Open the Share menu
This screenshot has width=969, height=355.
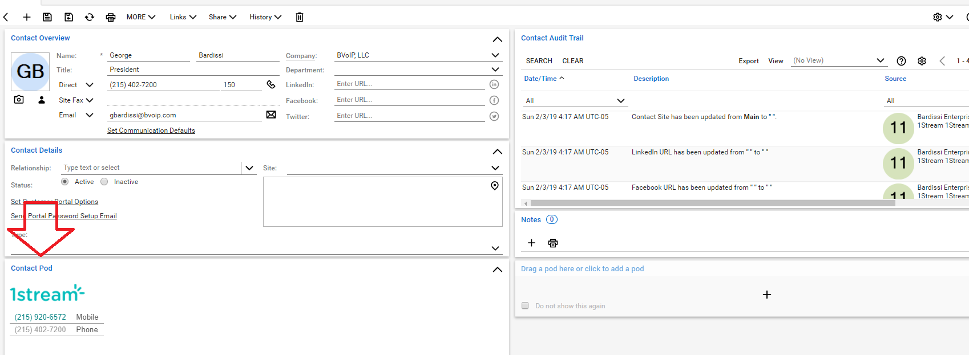point(223,17)
